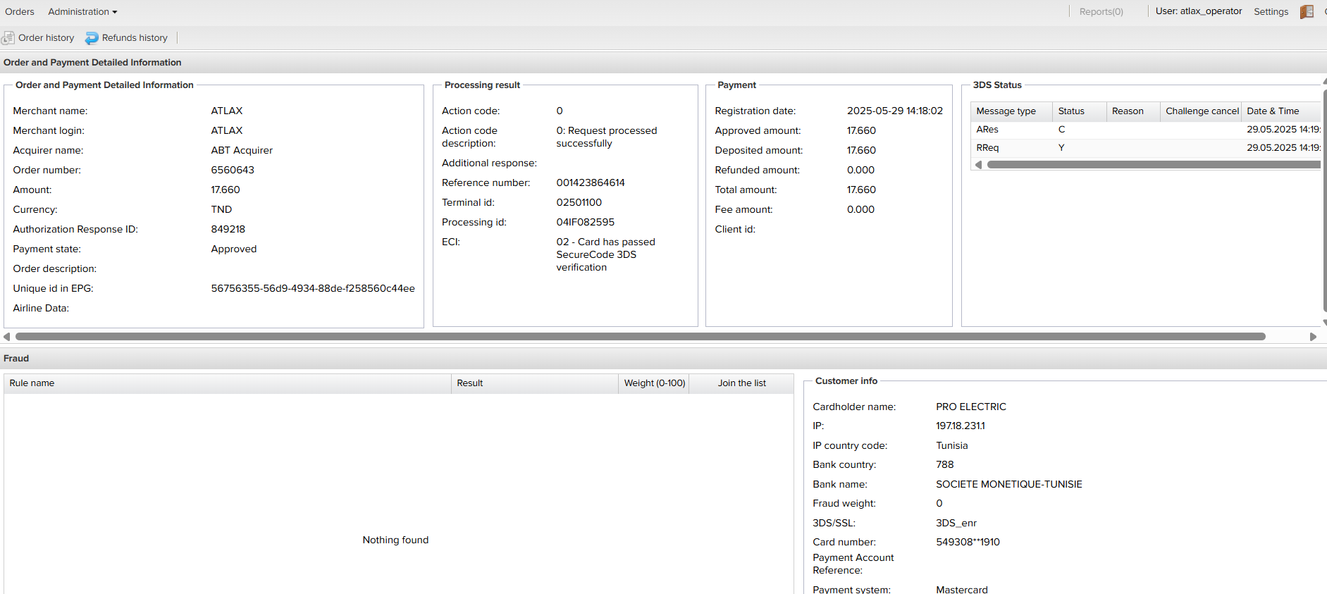1327x594 pixels.
Task: Open the Administration dropdown menu
Action: 82,12
